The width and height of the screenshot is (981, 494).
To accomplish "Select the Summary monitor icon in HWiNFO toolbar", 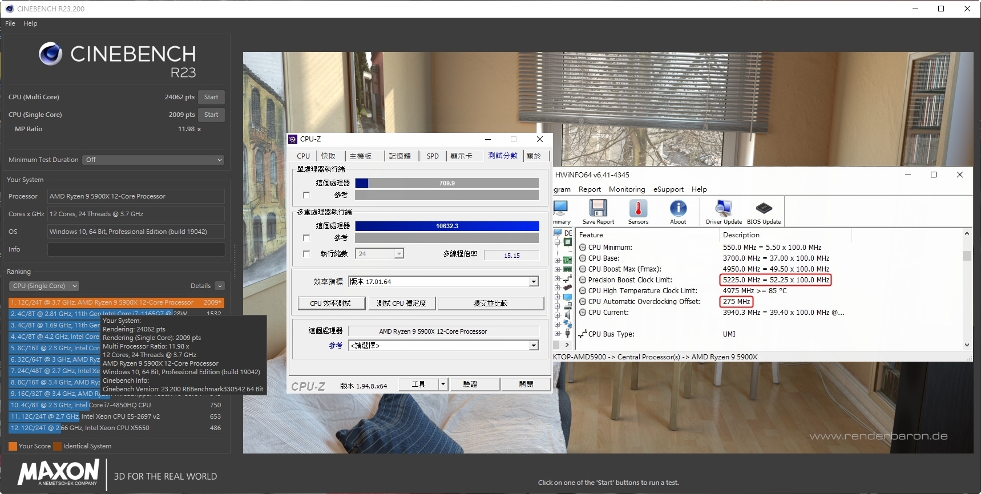I will pos(561,212).
